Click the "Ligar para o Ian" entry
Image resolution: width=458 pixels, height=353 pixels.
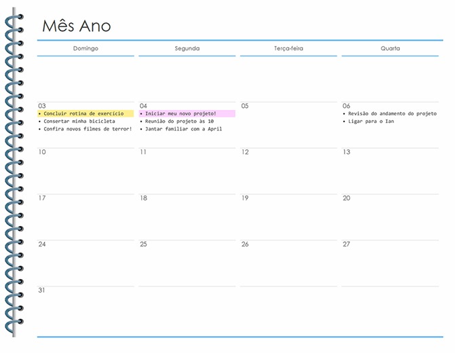[370, 121]
